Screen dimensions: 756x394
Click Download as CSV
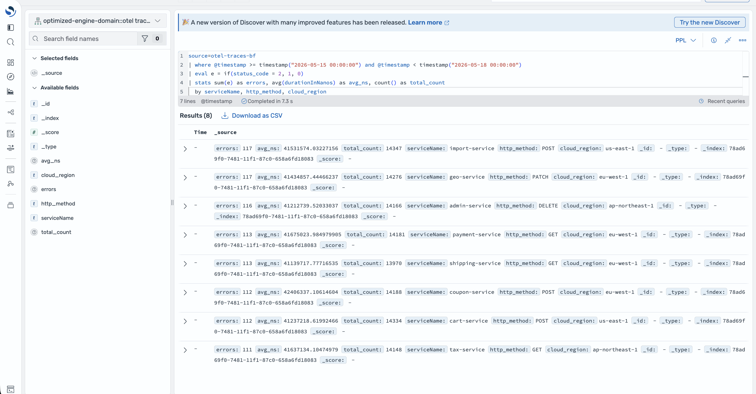point(257,115)
